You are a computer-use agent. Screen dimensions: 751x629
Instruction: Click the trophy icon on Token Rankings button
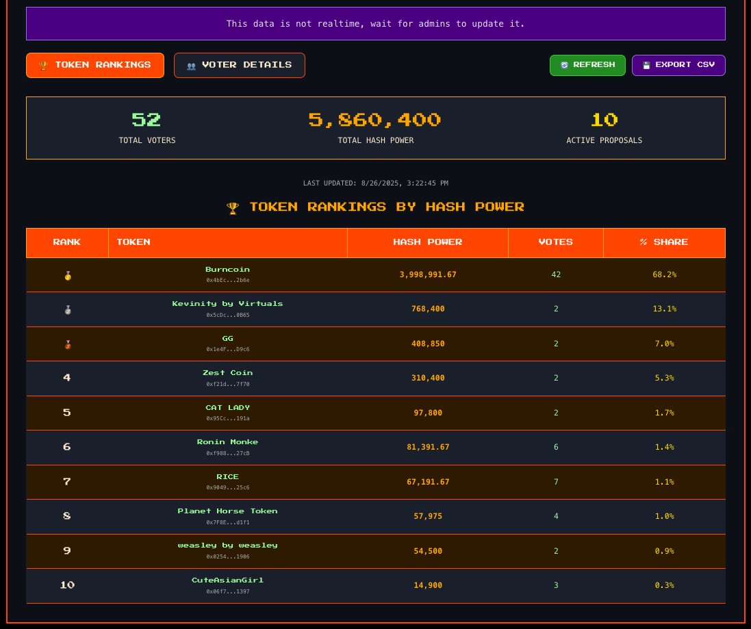tap(42, 65)
